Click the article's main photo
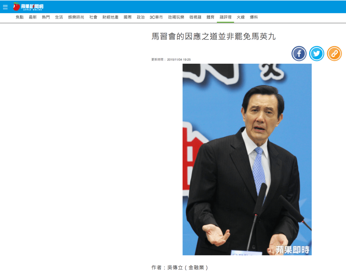The width and height of the screenshot is (346, 275). point(247,159)
